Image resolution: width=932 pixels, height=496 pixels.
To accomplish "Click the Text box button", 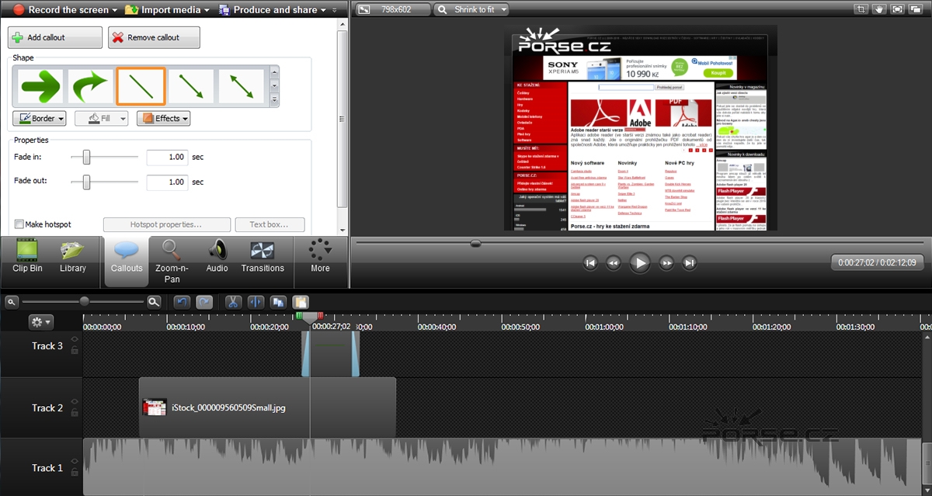I will [269, 224].
